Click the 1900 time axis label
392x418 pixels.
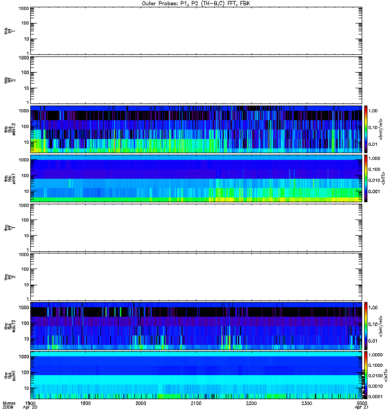[86, 403]
